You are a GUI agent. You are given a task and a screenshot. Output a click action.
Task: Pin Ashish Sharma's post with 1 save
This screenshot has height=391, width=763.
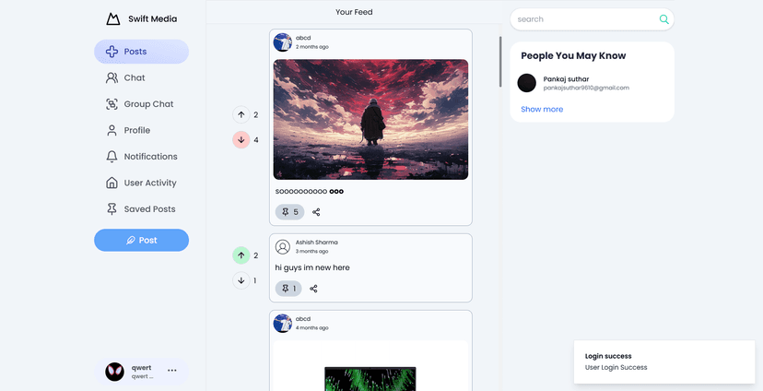pos(288,289)
